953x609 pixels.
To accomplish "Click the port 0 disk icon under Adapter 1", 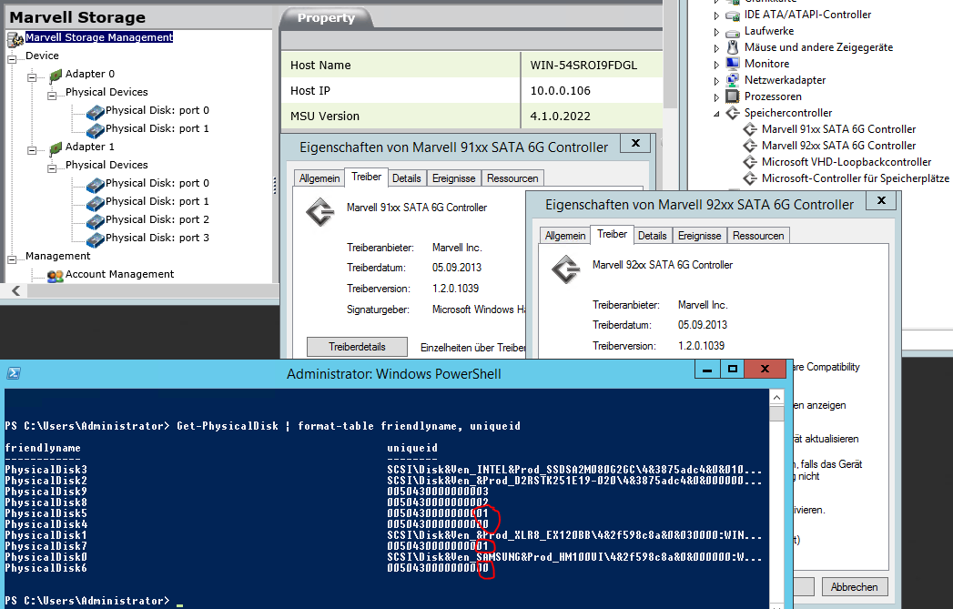I will [x=96, y=185].
